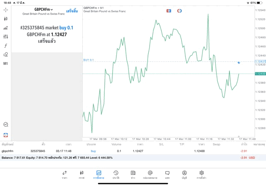Image resolution: width=266 pixels, height=186 pixels.
Task: Tap the Wi-Fi icon in status bar
Action: coord(248,3)
